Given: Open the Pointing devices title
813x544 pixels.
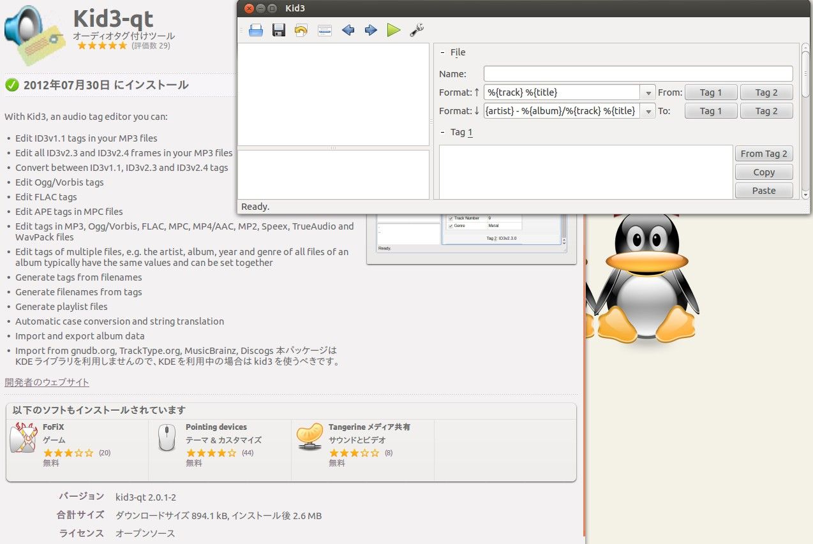Looking at the screenshot, I should pyautogui.click(x=216, y=427).
